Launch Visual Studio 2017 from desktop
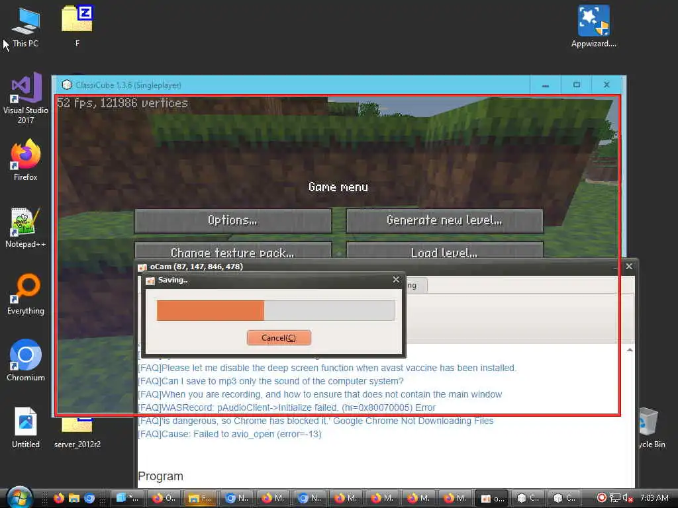This screenshot has height=508, width=678. (x=26, y=99)
